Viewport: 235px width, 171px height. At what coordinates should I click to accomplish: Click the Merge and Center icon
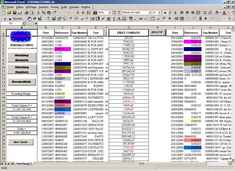(x=198, y=12)
